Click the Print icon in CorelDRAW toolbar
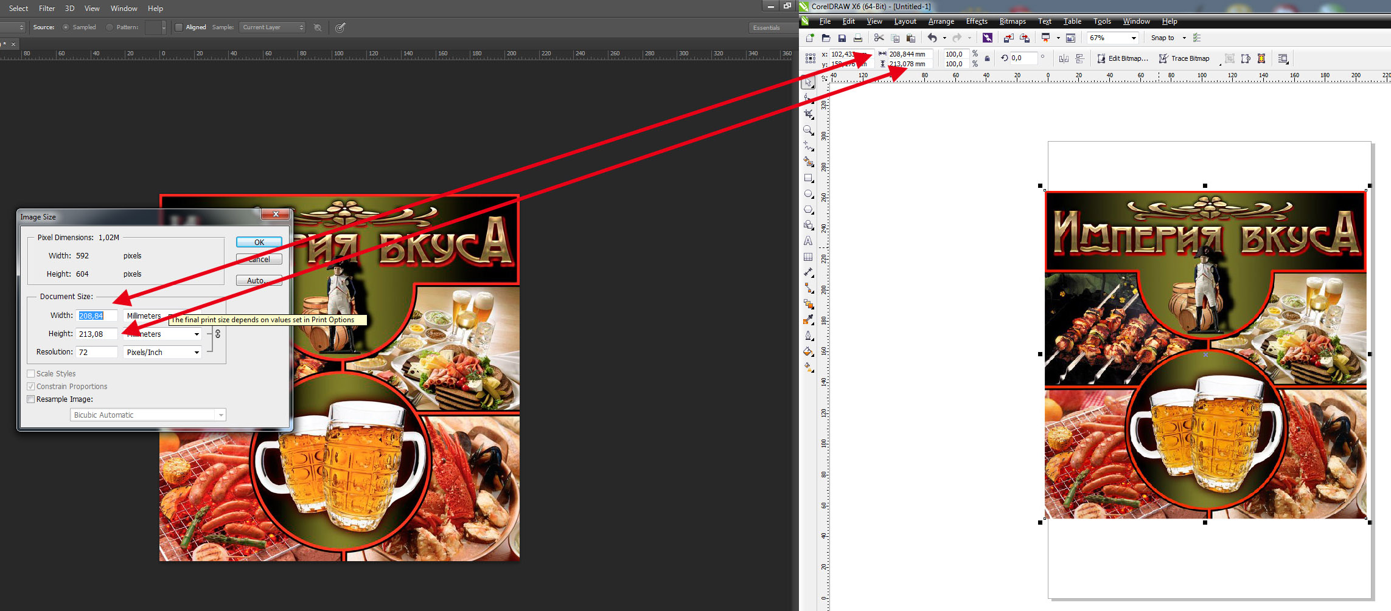Screen dimensions: 1391x611 (858, 38)
